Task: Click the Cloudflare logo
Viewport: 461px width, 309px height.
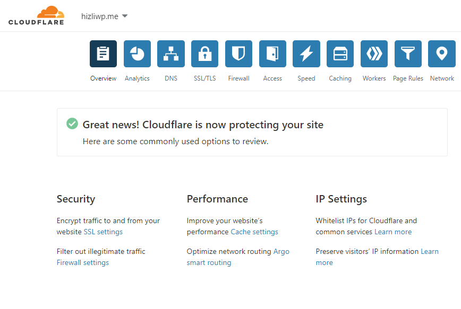Action: (36, 15)
